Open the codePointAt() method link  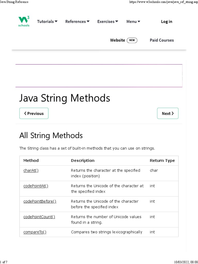36,186
